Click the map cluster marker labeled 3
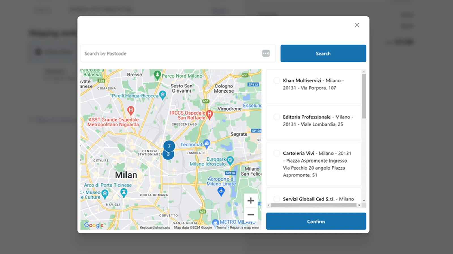The width and height of the screenshot is (453, 254). (x=168, y=155)
